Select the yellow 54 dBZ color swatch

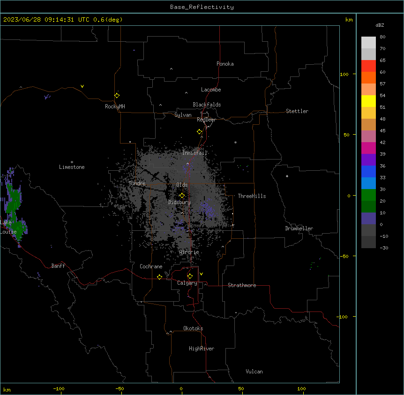[368, 101]
